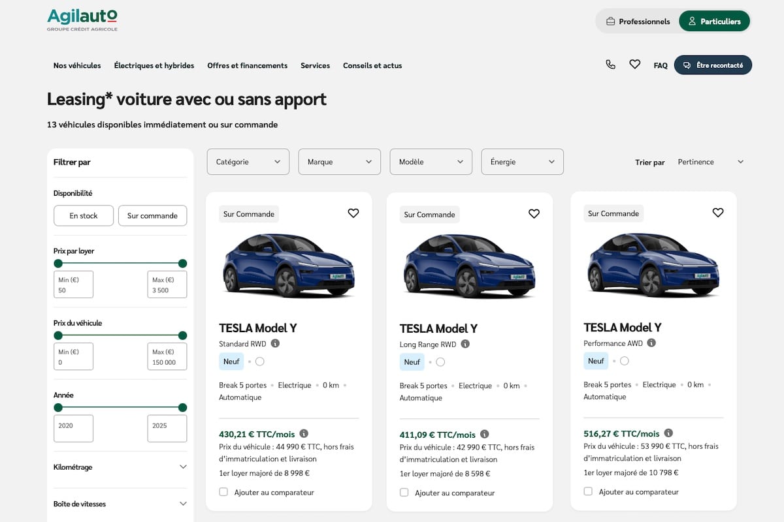Click the Être recontacté button
The height and width of the screenshot is (522, 784).
click(x=713, y=65)
